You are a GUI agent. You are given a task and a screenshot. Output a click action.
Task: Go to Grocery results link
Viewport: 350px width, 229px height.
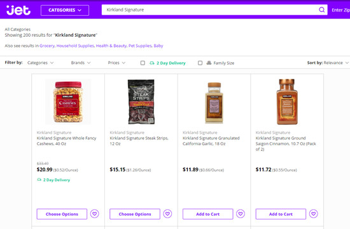(x=47, y=46)
